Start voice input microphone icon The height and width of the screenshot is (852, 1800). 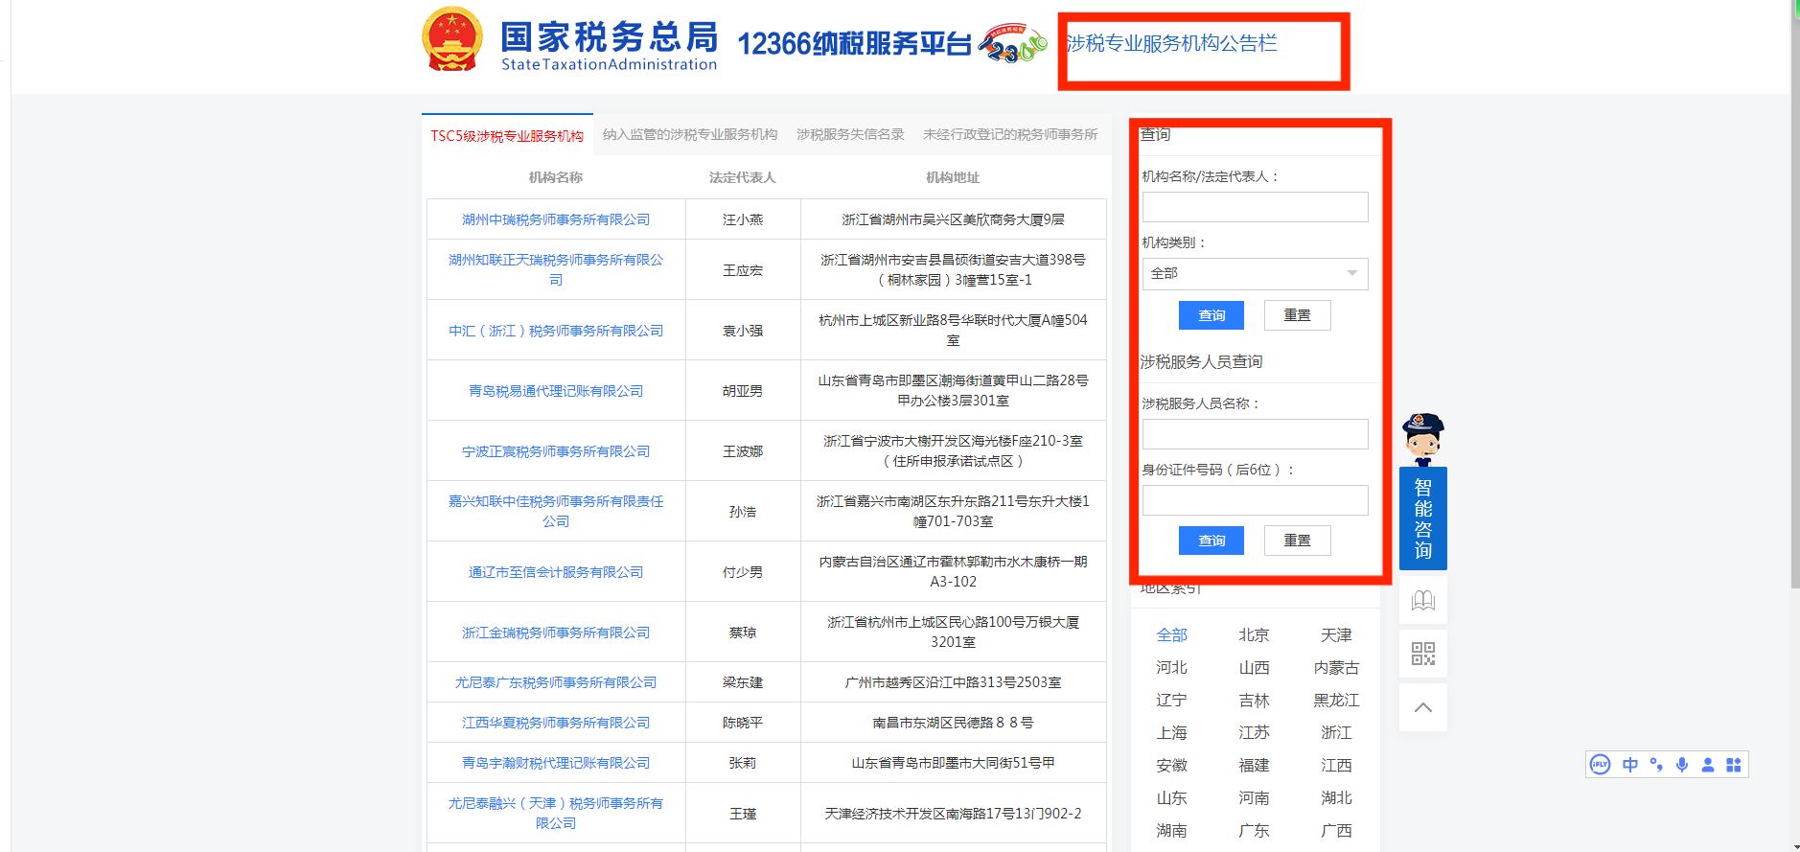pos(1682,765)
